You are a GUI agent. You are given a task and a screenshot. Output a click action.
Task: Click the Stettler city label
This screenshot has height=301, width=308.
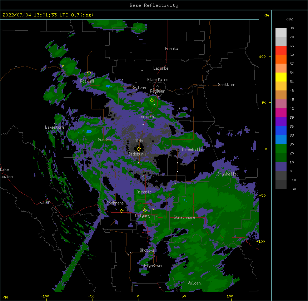[x=227, y=85]
